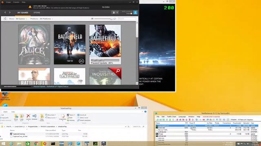Select the CaptureCore.log file
Screen dimensions: 261x146
[x=19, y=134]
